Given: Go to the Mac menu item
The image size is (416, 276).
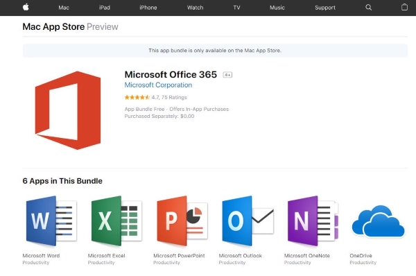Looking at the screenshot, I should coord(64,8).
